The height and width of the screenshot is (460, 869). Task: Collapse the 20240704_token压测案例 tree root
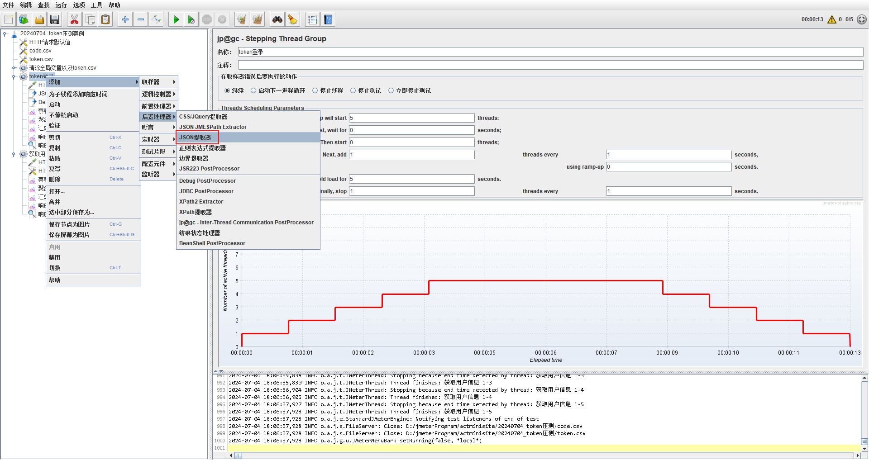point(5,33)
